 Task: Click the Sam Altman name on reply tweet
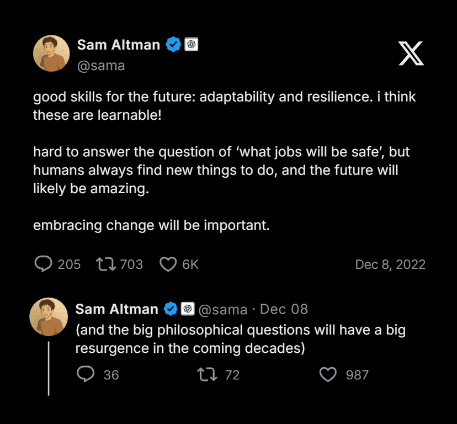(118, 309)
